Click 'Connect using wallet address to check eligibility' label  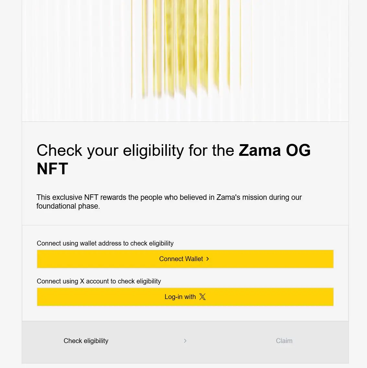click(105, 243)
